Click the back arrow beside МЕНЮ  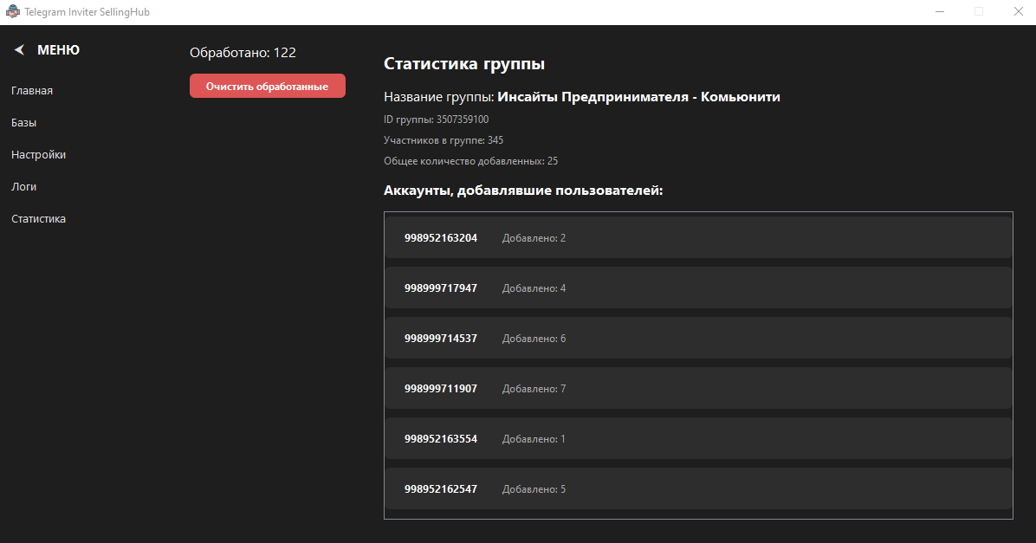tap(19, 50)
